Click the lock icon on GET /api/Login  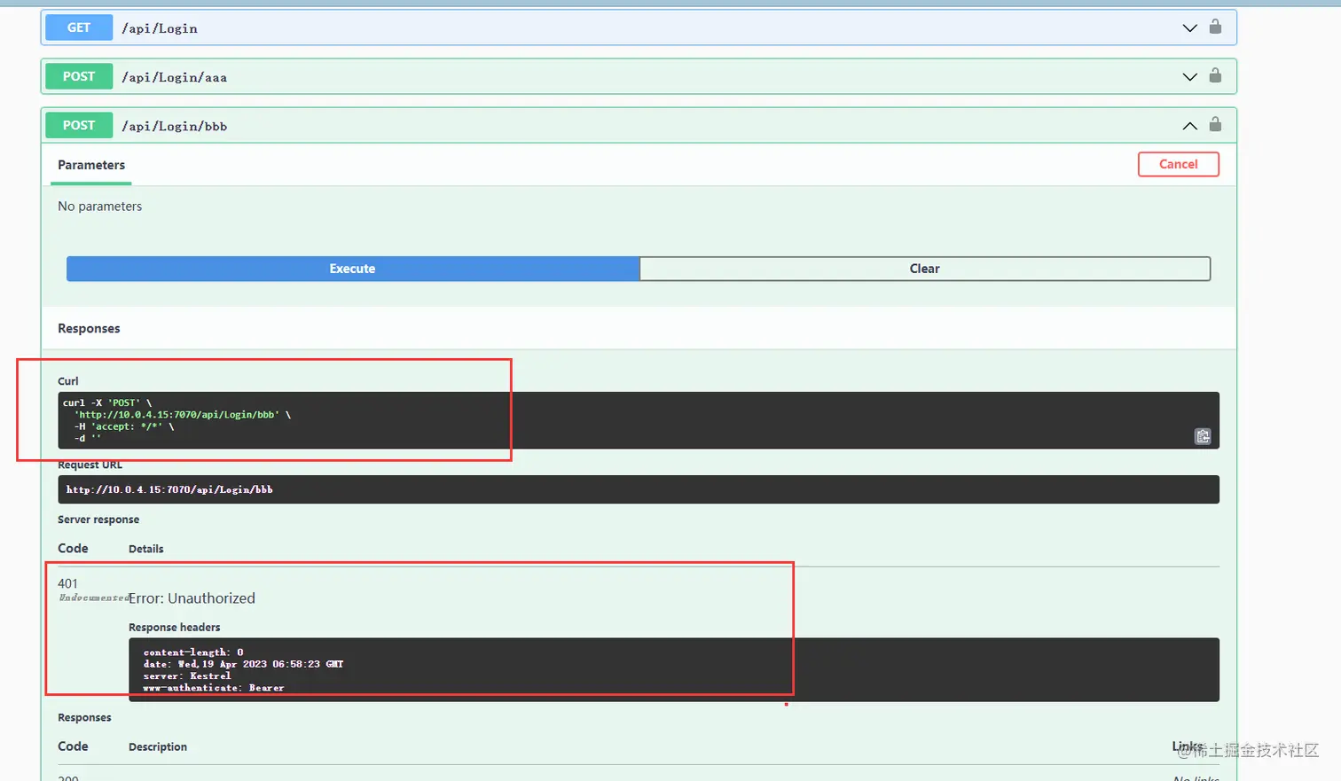[x=1215, y=27]
